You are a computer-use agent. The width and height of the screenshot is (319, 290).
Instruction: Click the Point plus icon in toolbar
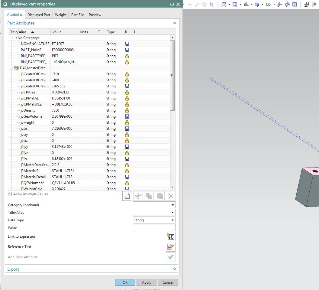[x=190, y=5]
